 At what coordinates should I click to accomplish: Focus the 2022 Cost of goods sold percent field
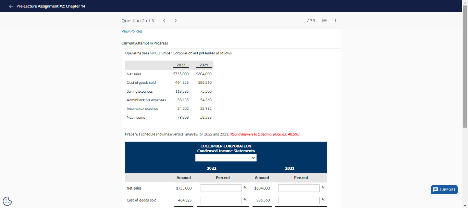point(221,200)
